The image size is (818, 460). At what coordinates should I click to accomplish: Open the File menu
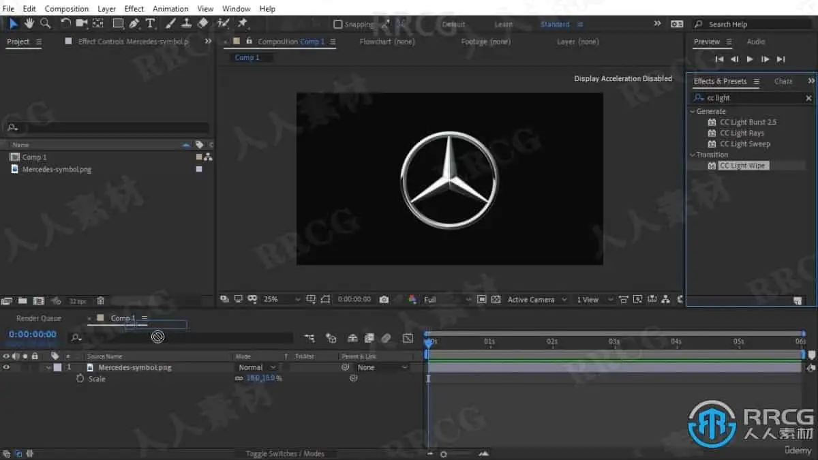[x=8, y=9]
